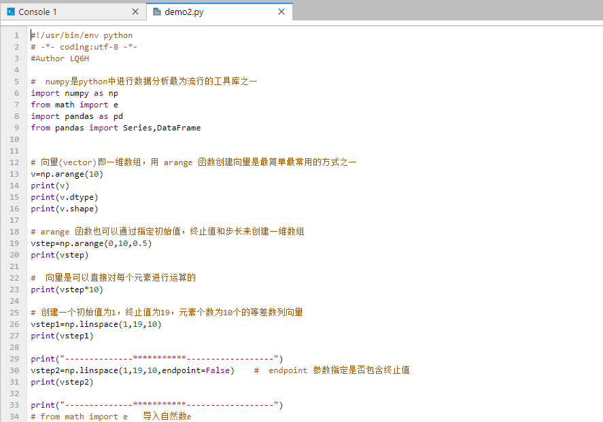Viewport: 603px width, 422px height.
Task: Click the '# -*- coding:utf-8 -*-' line
Action: (84, 47)
